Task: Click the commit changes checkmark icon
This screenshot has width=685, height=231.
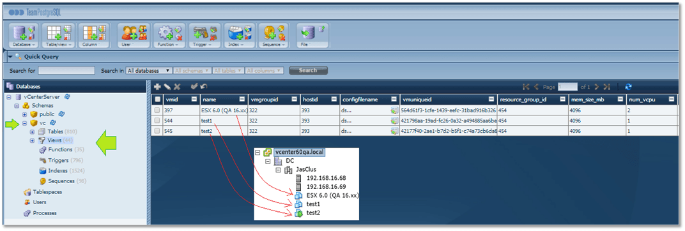Action: pyautogui.click(x=194, y=87)
